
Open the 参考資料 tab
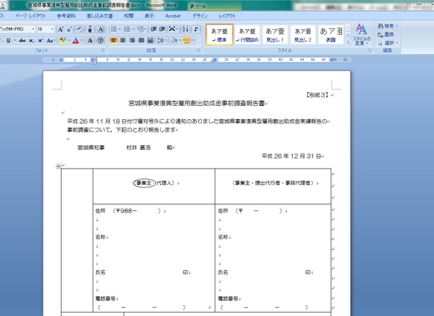[x=66, y=16]
